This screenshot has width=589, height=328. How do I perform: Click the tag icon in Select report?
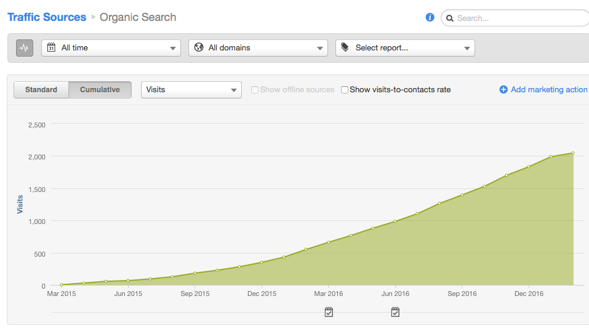tap(345, 47)
